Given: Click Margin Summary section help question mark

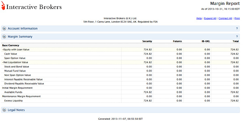Looking at the screenshot, I should pos(237,36).
